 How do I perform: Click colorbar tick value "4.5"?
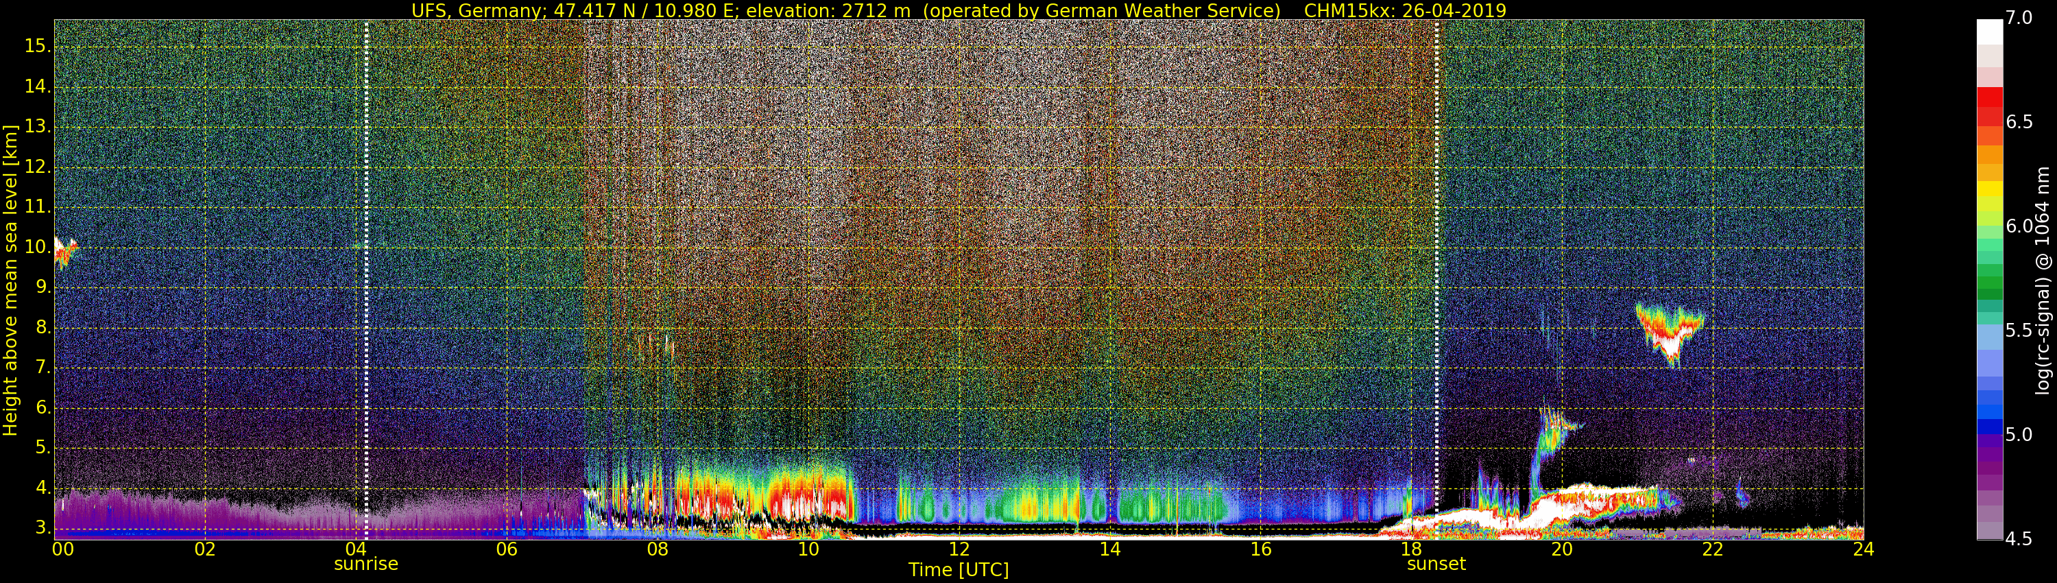click(2019, 539)
